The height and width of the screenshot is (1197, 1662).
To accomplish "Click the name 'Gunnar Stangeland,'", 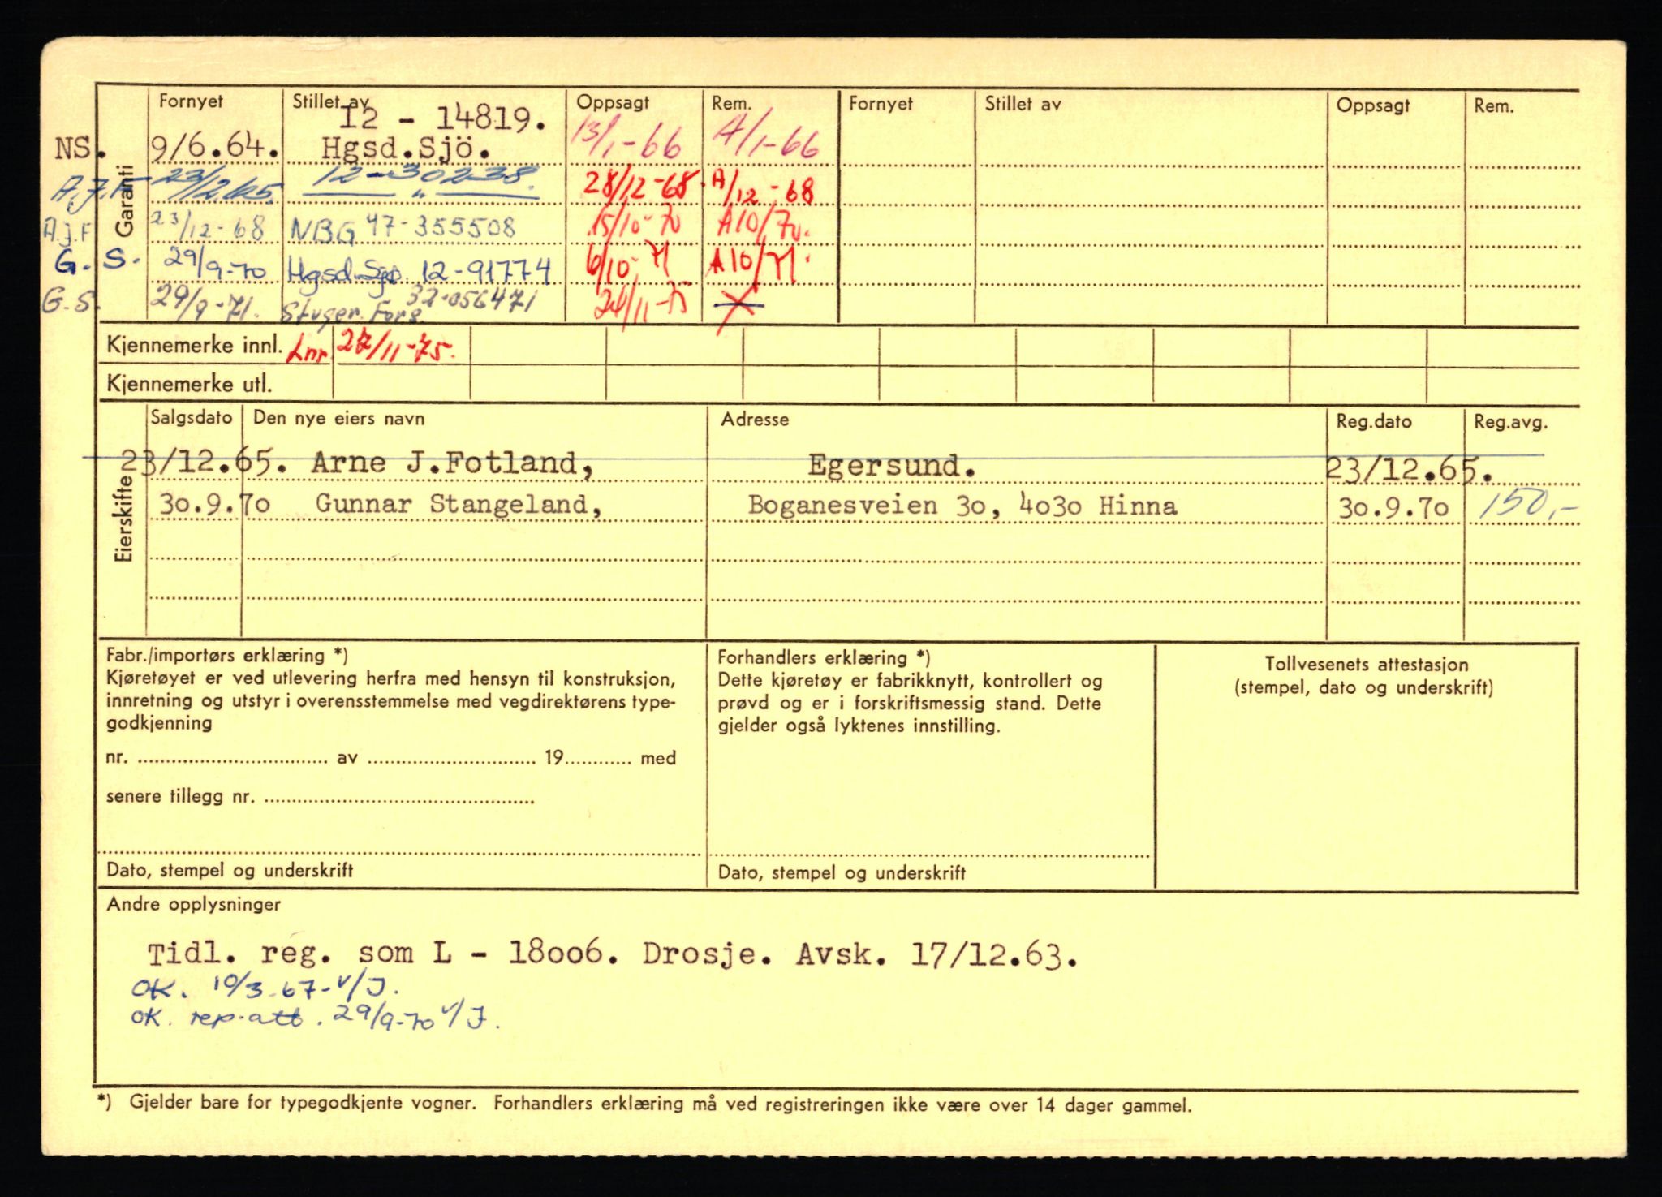I will click(x=459, y=505).
